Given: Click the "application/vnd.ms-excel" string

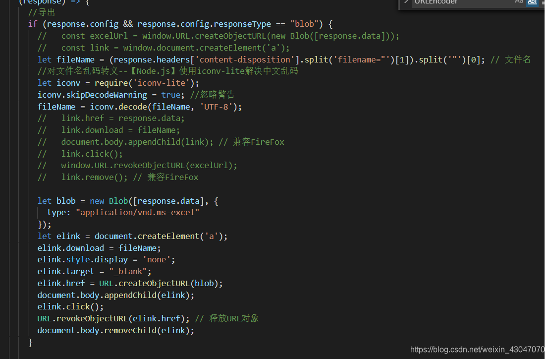Looking at the screenshot, I should (x=138, y=212).
